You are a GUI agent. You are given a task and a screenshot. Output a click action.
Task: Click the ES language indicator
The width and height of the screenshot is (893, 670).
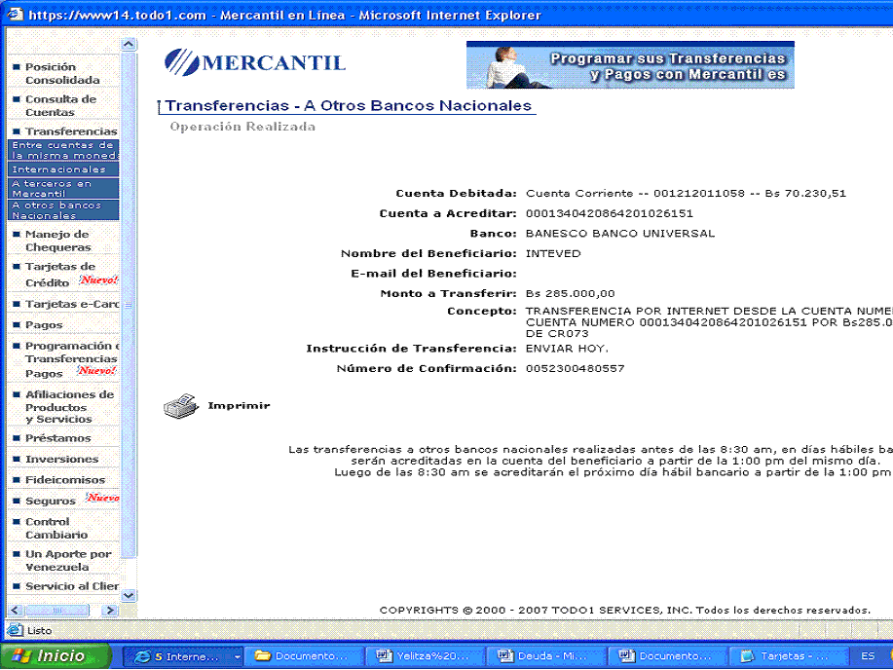pyautogui.click(x=868, y=656)
